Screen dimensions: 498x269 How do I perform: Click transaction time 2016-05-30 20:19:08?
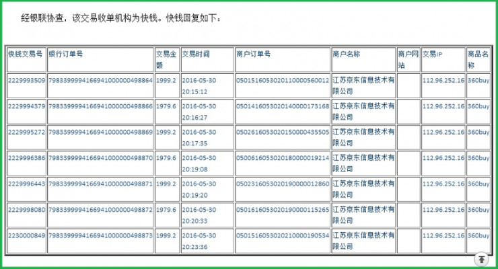coord(199,163)
